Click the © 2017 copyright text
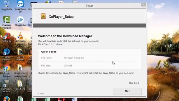This screenshot has width=179, height=101. 41,94
